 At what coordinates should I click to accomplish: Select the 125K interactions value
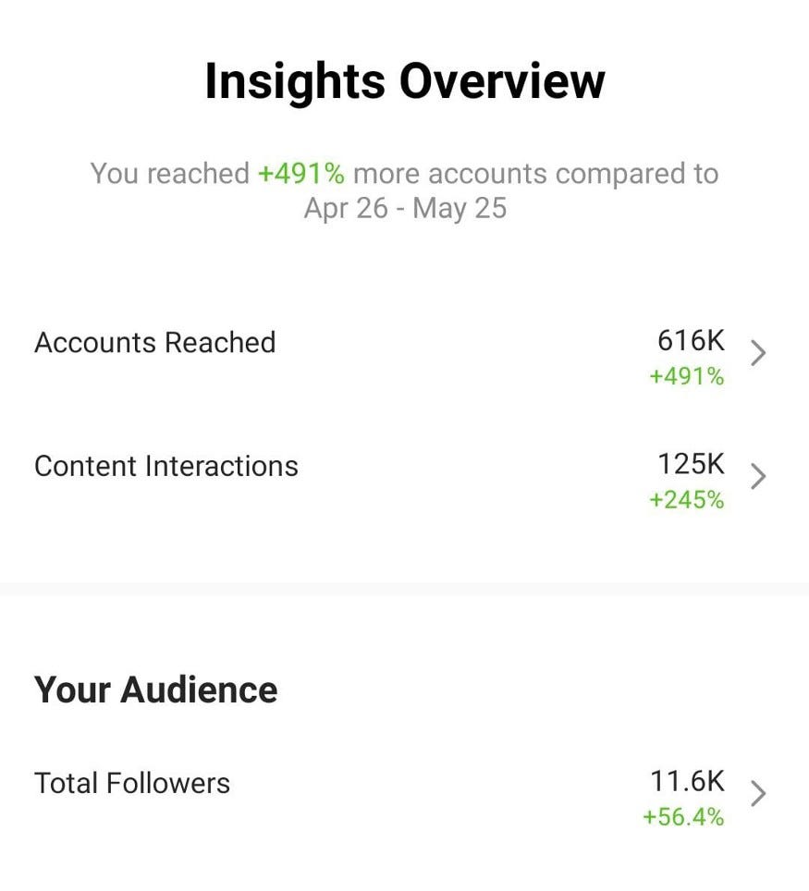[x=692, y=465]
